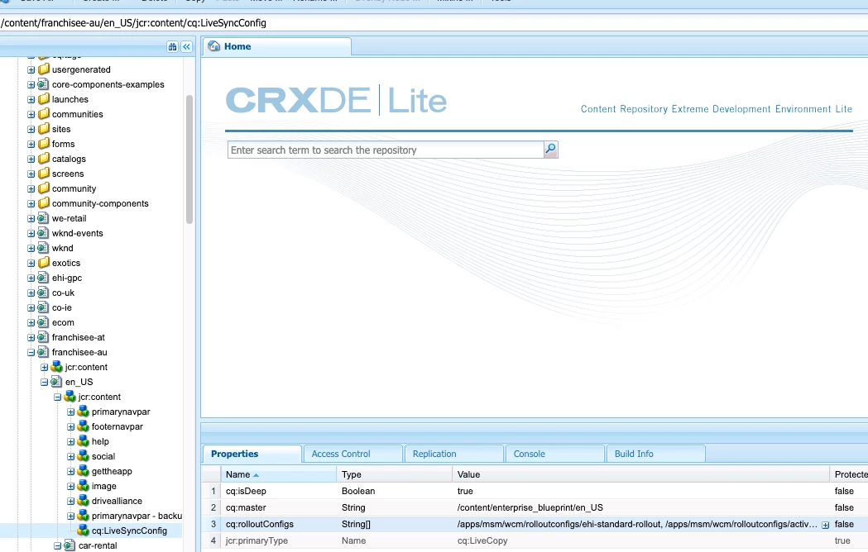Expand the franchisee-at tree node

31,337
